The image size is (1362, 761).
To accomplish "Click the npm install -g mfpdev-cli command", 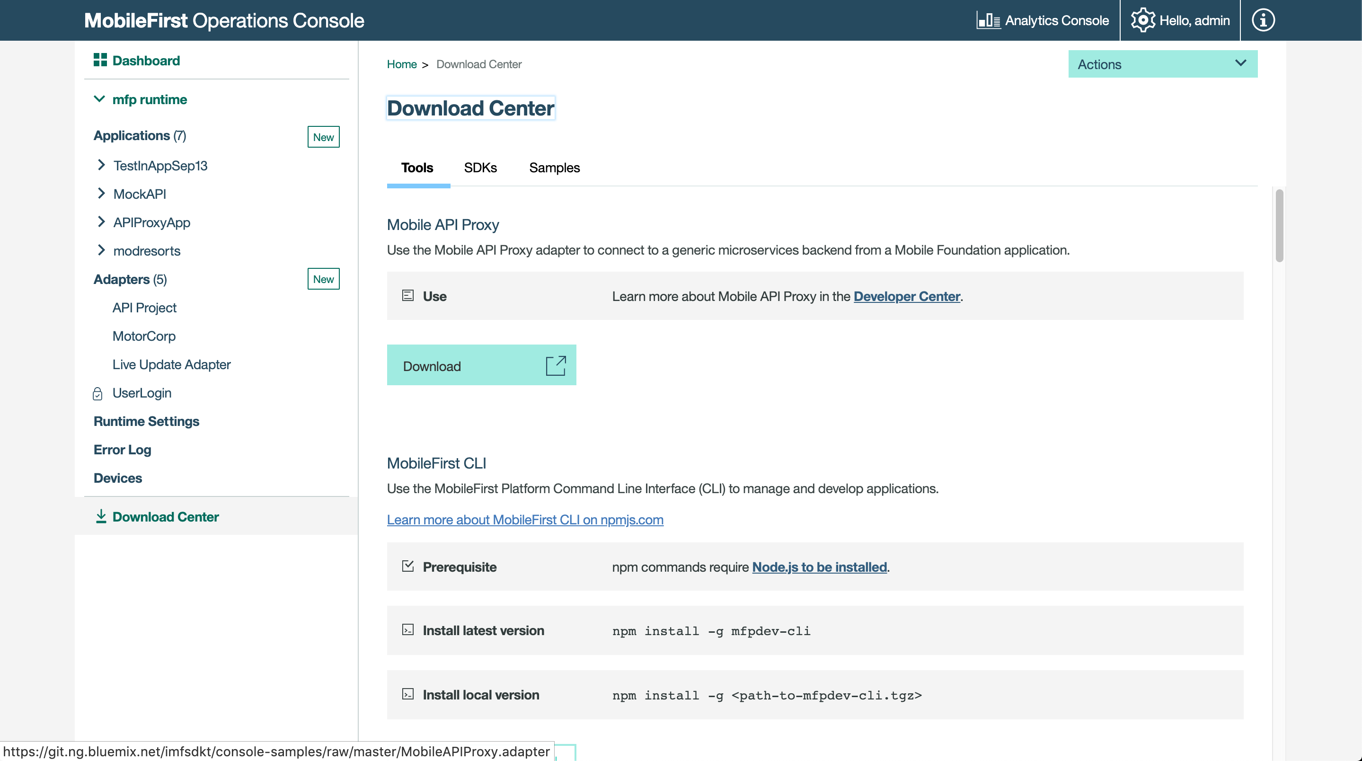I will [711, 631].
